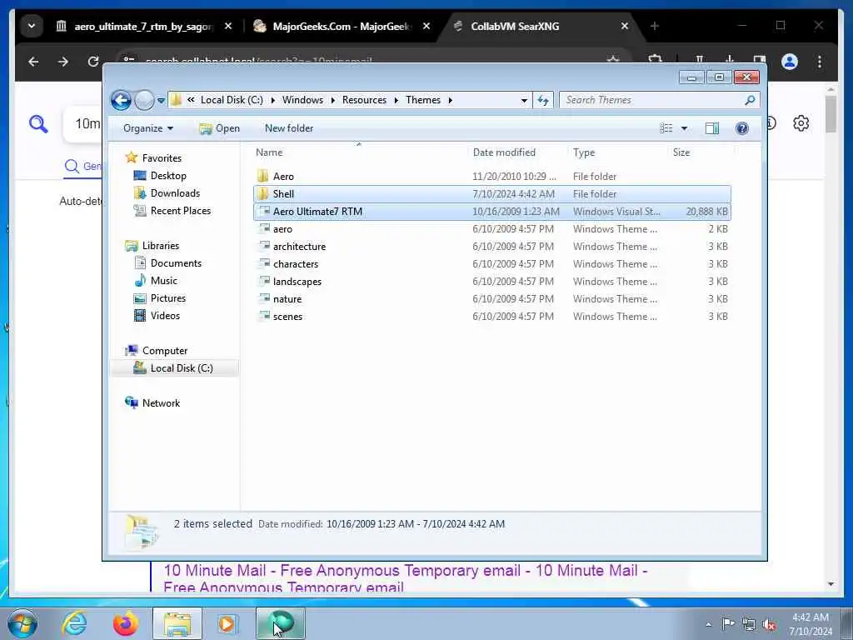Select the landscapes theme file

click(297, 282)
